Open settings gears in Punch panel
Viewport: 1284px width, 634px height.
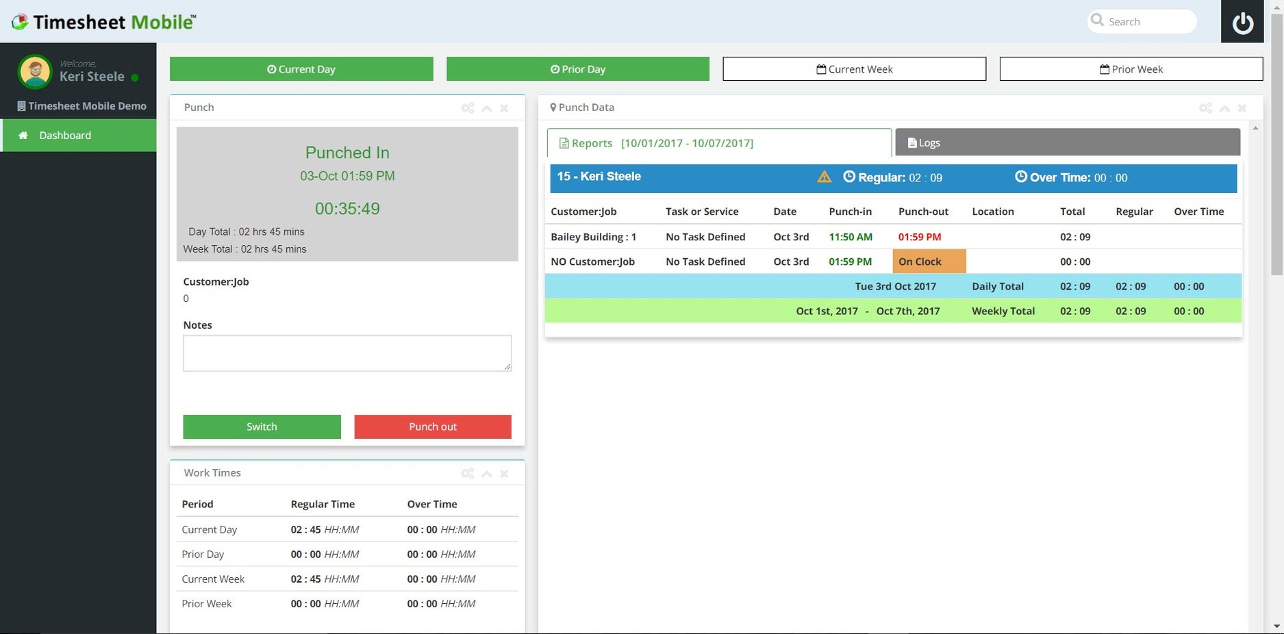click(x=468, y=108)
